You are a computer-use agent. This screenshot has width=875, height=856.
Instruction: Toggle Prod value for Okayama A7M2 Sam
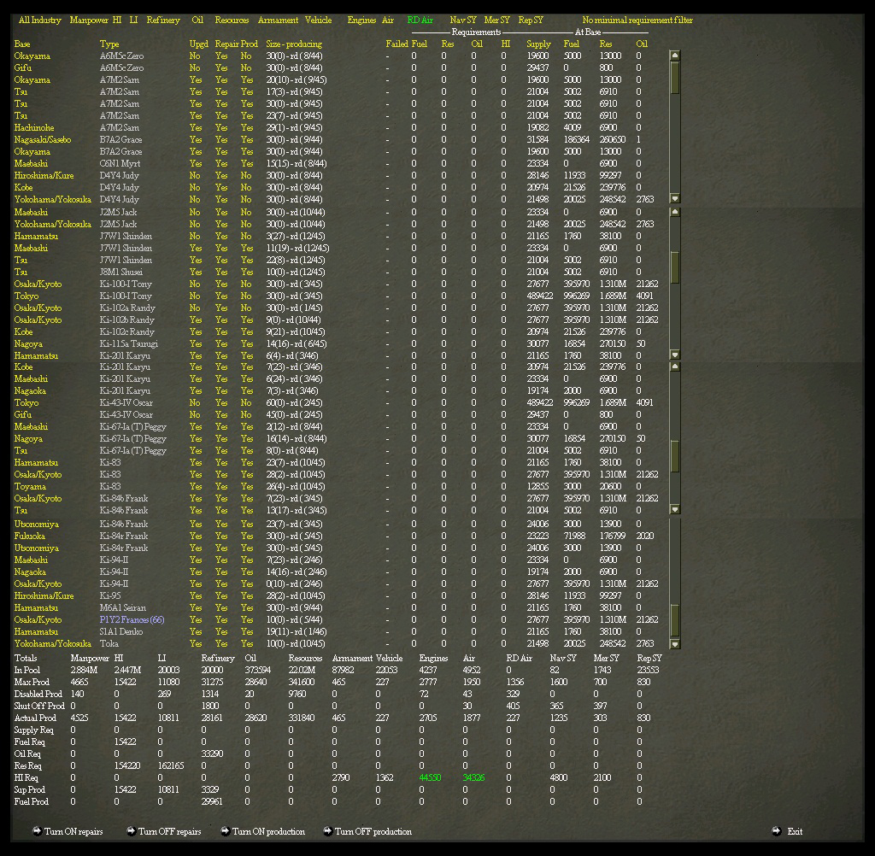[x=247, y=79]
